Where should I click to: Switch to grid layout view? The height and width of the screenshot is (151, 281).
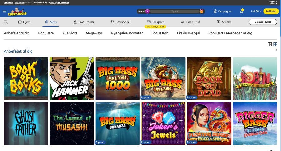coord(275,44)
